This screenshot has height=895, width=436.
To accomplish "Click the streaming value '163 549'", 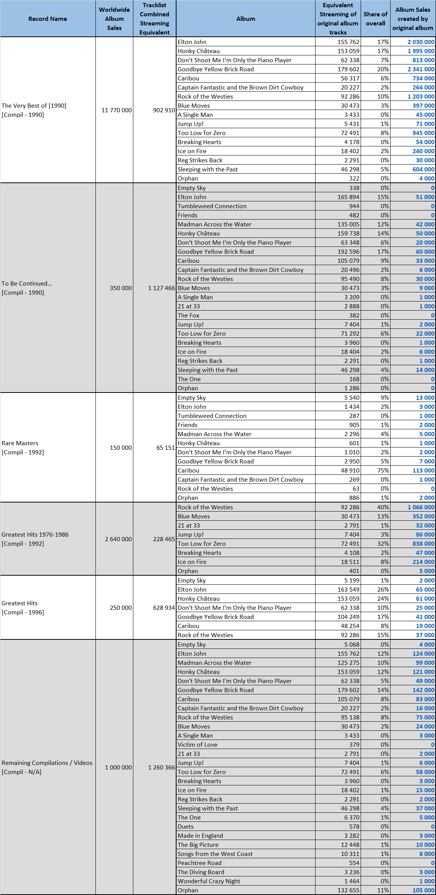I will point(348,589).
